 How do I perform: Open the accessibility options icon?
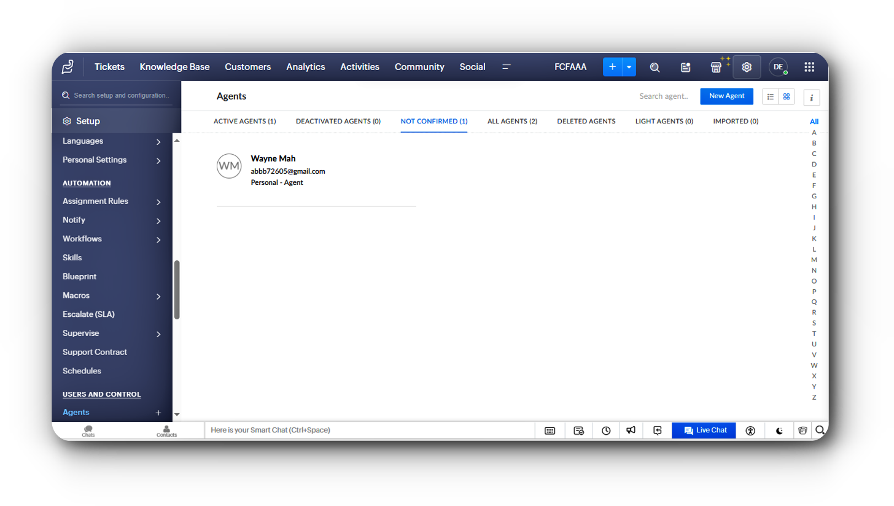pos(750,430)
